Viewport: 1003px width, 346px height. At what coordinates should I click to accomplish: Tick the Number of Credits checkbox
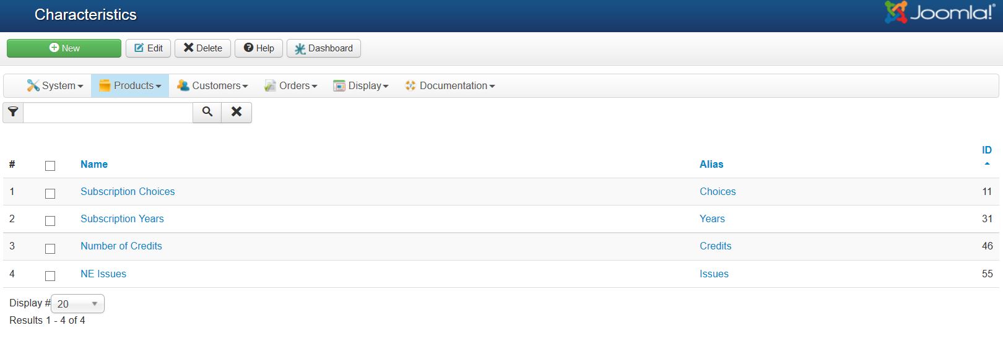pyautogui.click(x=50, y=248)
